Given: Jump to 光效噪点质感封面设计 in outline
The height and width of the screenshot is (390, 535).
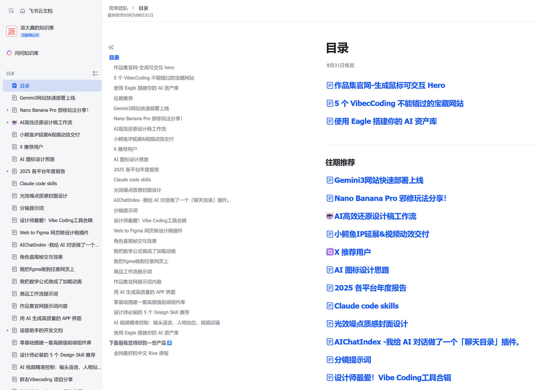Looking at the screenshot, I should point(137,190).
